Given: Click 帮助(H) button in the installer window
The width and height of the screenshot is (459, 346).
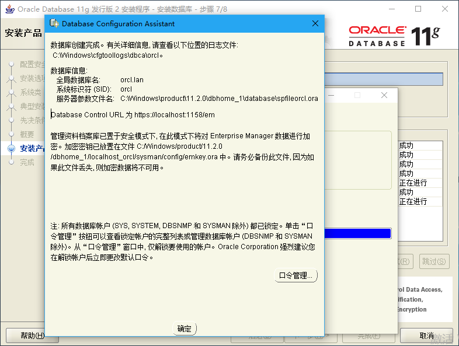Looking at the screenshot, I should 32,335.
